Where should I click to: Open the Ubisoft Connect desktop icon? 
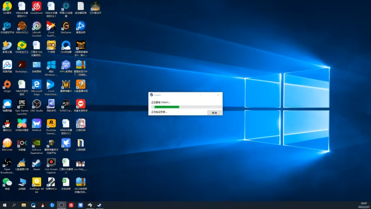(x=37, y=29)
